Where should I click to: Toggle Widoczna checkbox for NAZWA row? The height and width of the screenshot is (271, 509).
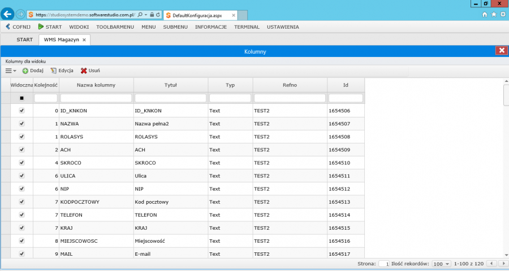(21, 124)
